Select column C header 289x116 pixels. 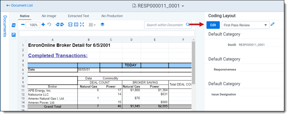coord(111,40)
